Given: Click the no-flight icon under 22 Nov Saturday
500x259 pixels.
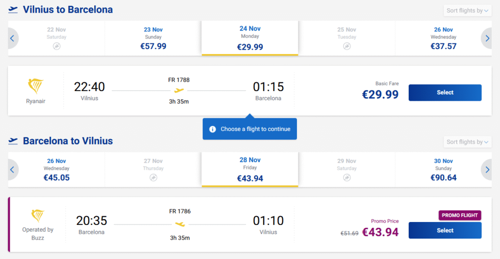Looking at the screenshot, I should pos(57,46).
